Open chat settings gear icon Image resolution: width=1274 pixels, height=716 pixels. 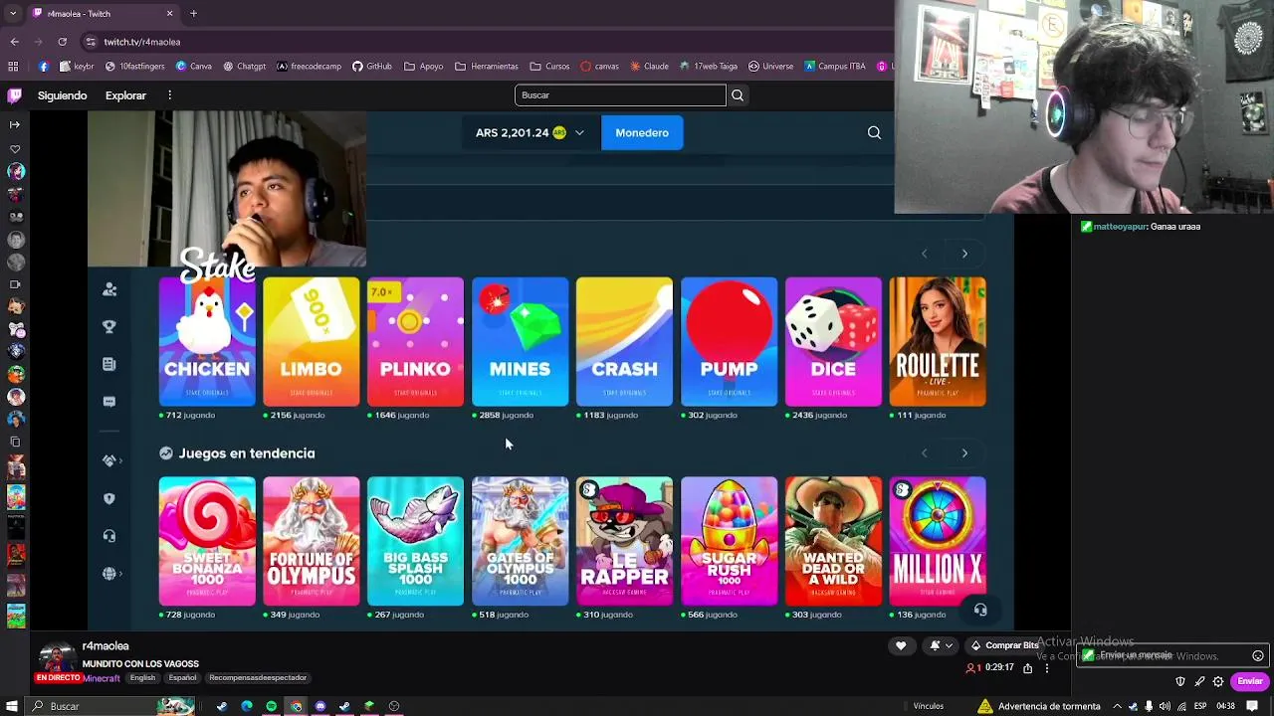point(1218,681)
